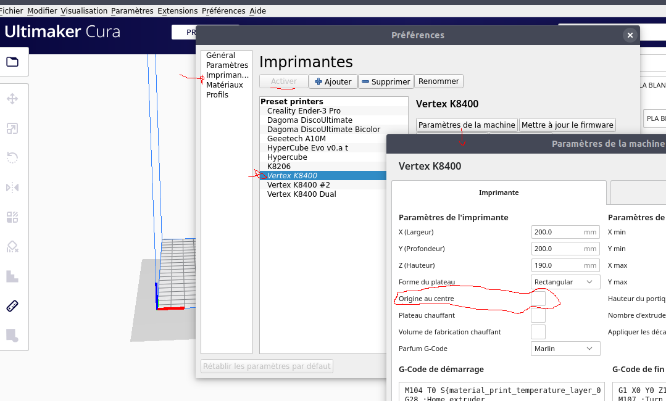Select HyperCube Evo v0.a t printer

[323, 147]
